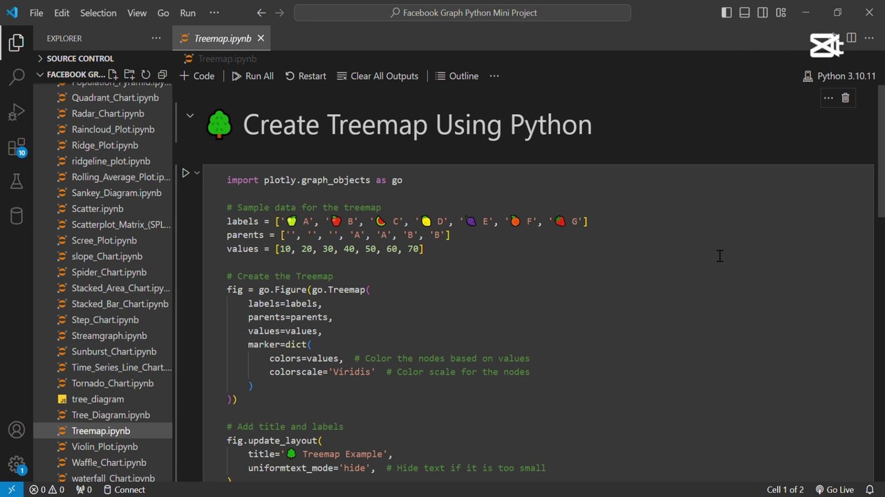
Task: Toggle secondary side bar layout icon
Action: point(763,12)
